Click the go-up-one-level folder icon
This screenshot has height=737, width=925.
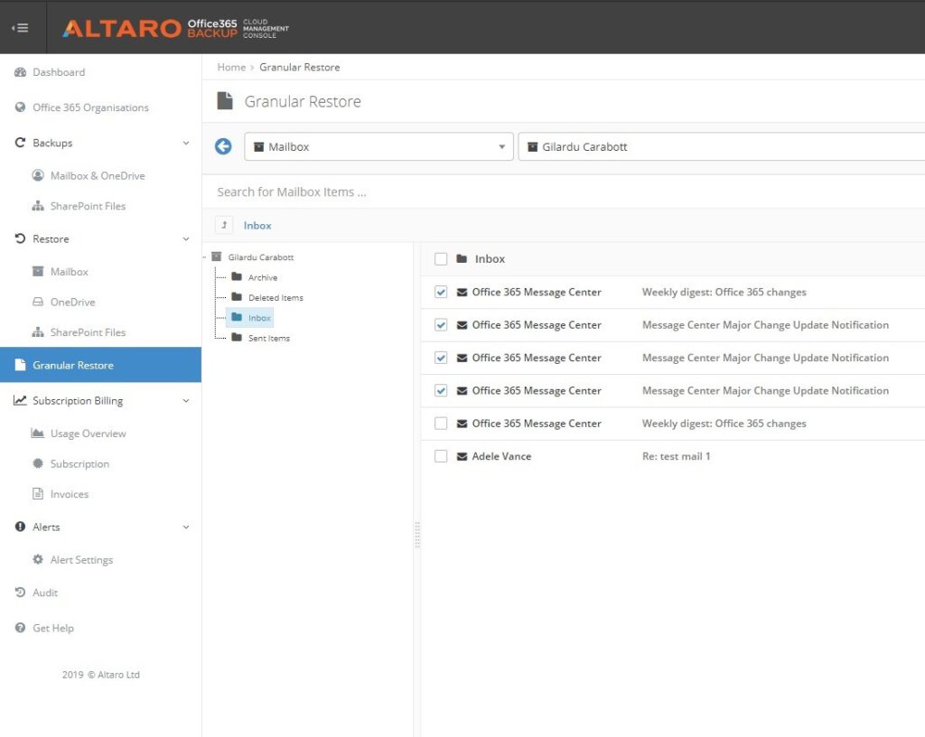224,225
